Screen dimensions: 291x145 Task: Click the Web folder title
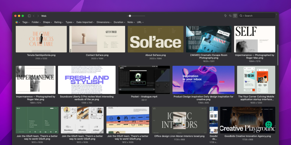tap(44, 16)
